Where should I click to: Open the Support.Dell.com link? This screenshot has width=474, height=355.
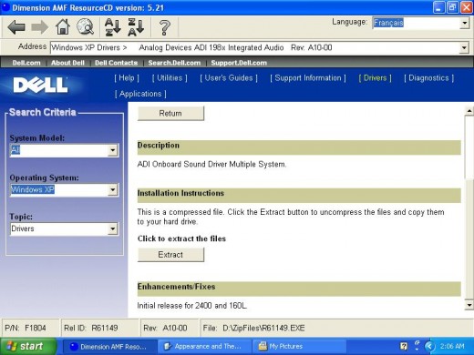click(239, 63)
